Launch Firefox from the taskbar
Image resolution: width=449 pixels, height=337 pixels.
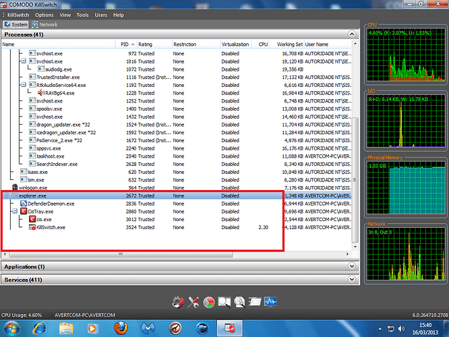(121, 328)
